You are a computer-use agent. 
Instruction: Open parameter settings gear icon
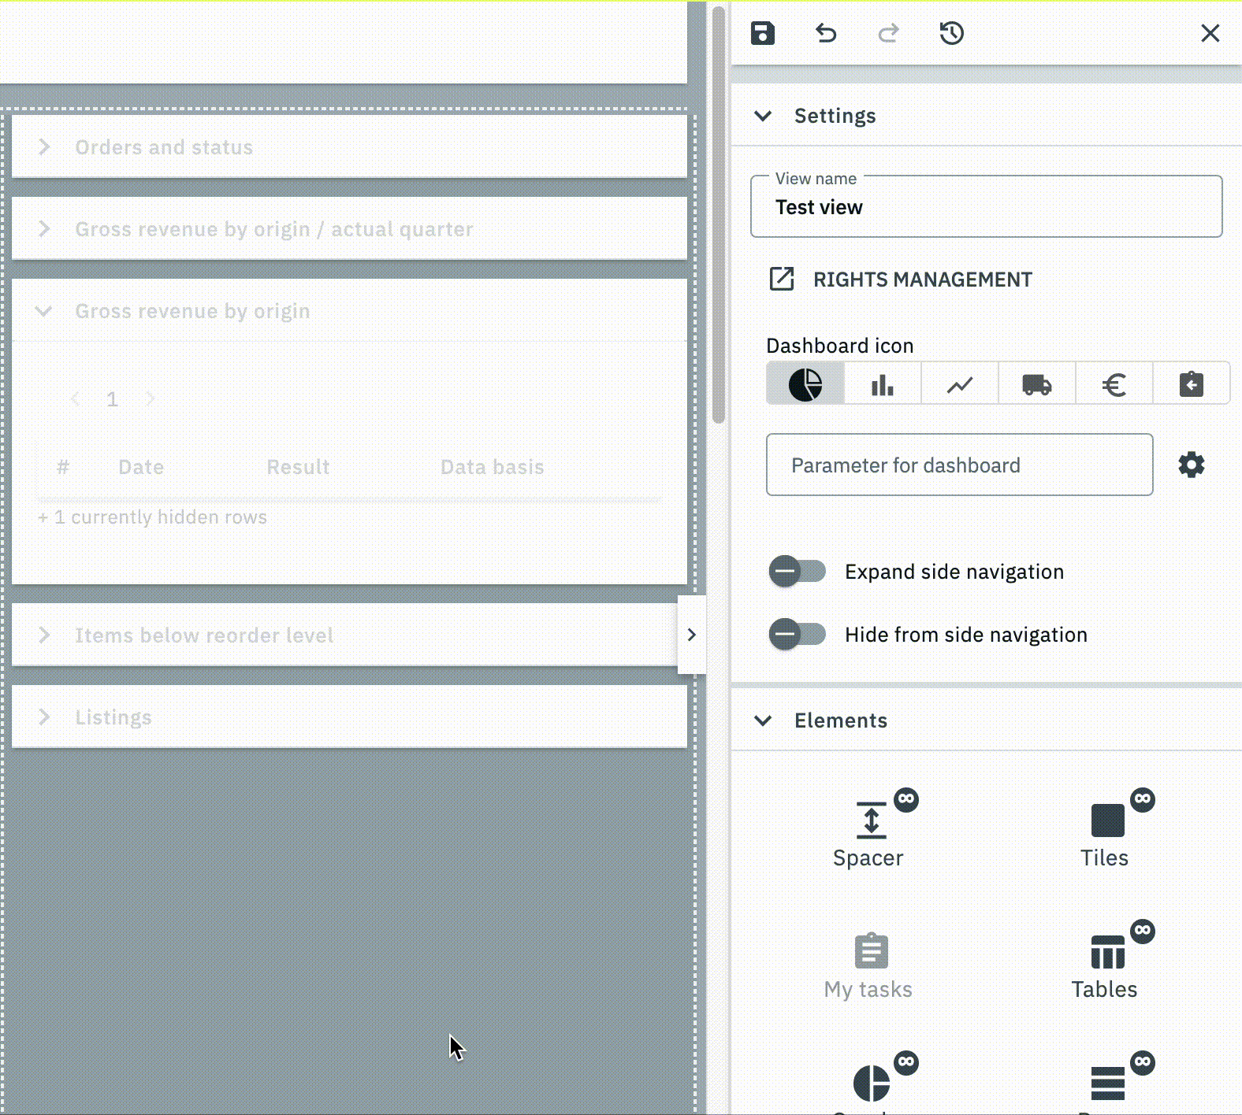(1191, 465)
